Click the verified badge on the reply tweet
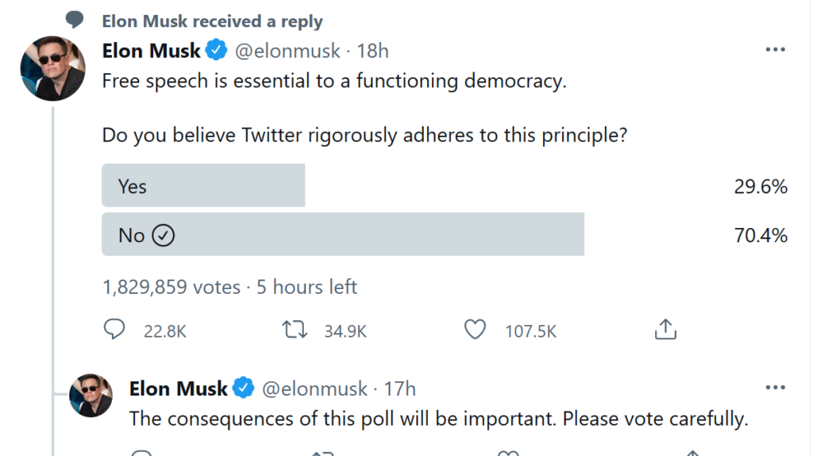 [x=244, y=388]
